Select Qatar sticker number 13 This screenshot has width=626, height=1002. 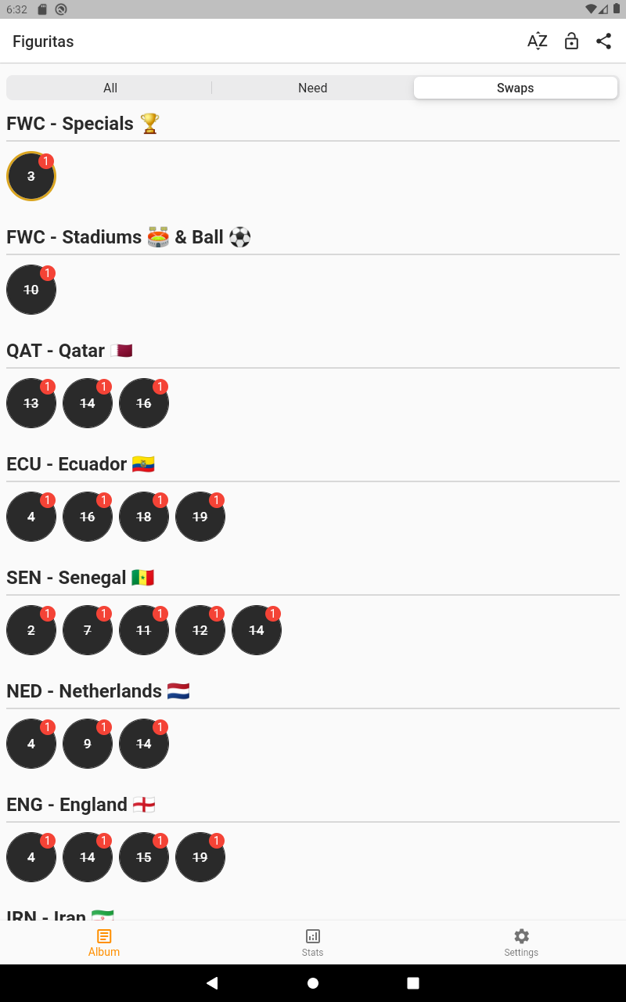pyautogui.click(x=31, y=403)
